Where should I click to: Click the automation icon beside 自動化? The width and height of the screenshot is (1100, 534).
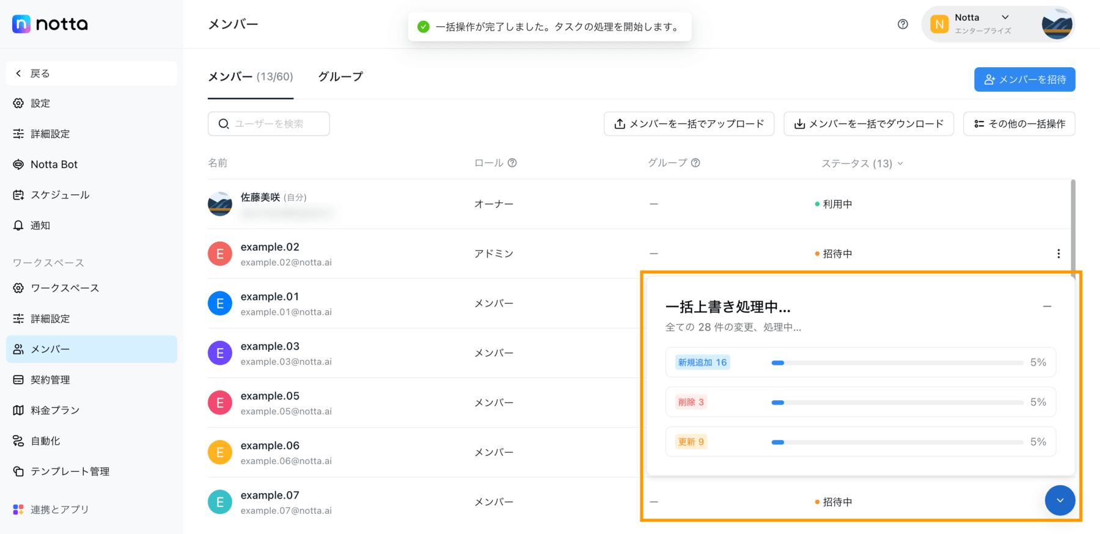point(18,441)
